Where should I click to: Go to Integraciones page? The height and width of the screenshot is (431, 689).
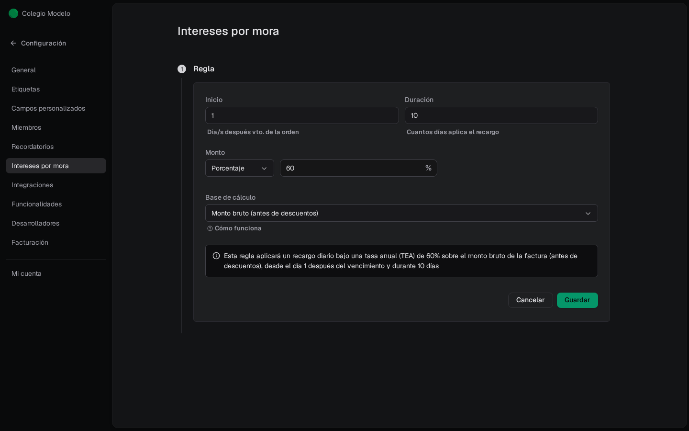pyautogui.click(x=56, y=185)
